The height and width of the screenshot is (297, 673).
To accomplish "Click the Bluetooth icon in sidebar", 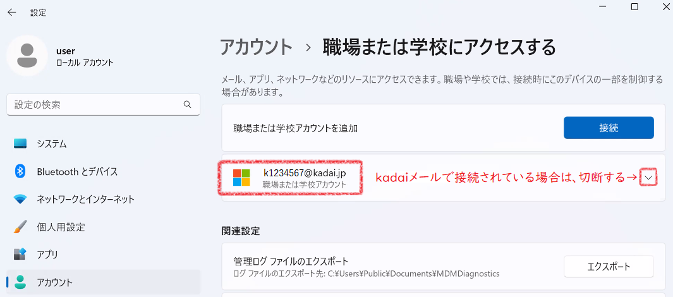I will pos(20,172).
